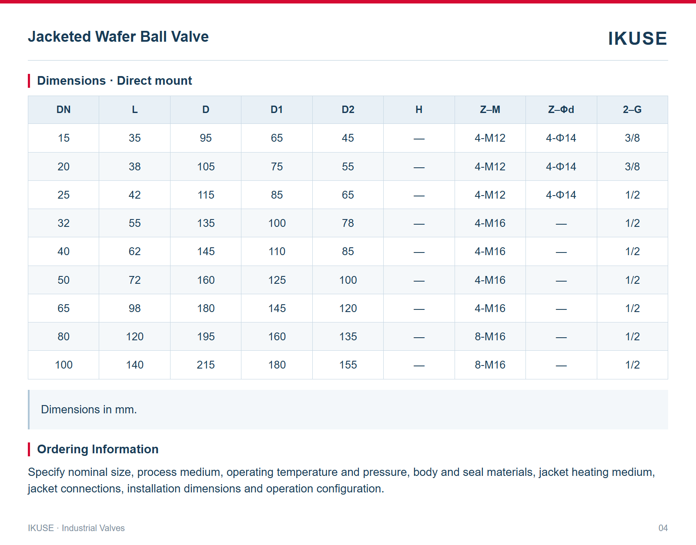Select the D1 column header

tap(277, 110)
